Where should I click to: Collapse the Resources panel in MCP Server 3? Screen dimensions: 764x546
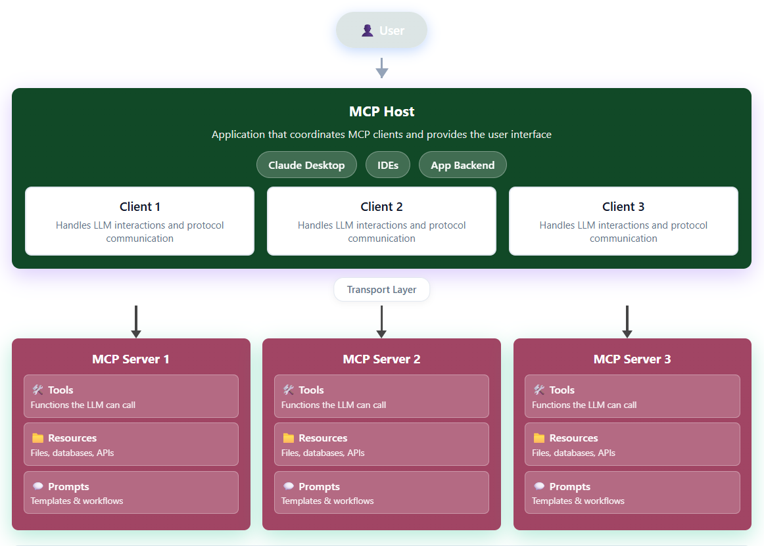632,444
